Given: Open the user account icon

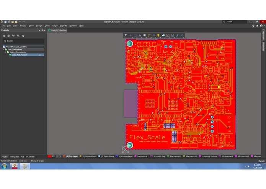Looking at the screenshot, I should tap(261, 26).
